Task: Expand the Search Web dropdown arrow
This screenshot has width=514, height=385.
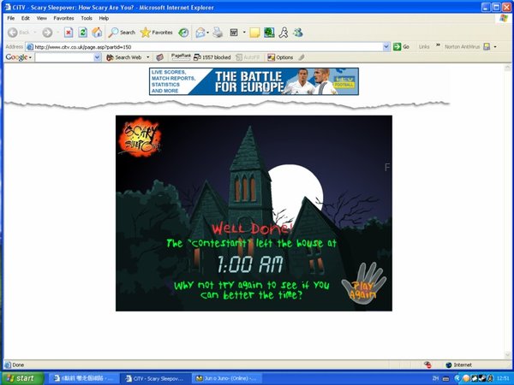Action: 148,57
